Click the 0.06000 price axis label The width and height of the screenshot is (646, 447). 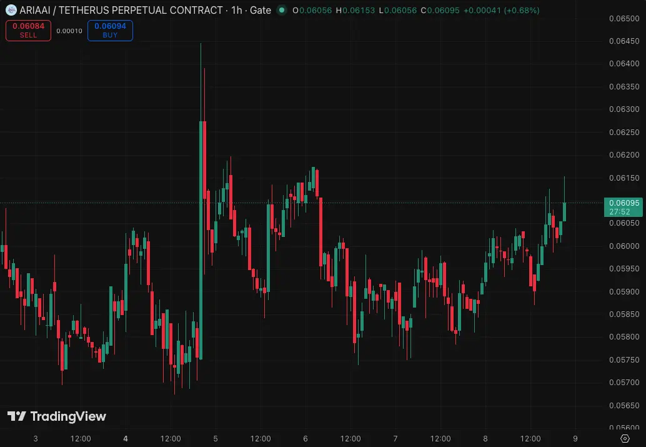coord(624,246)
